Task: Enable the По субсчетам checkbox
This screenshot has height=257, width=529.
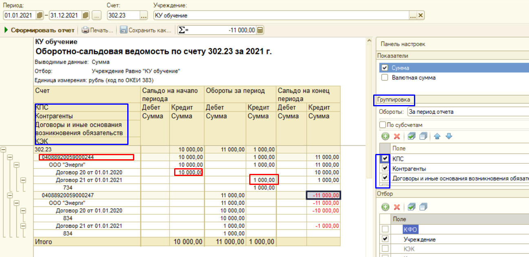Action: click(383, 125)
